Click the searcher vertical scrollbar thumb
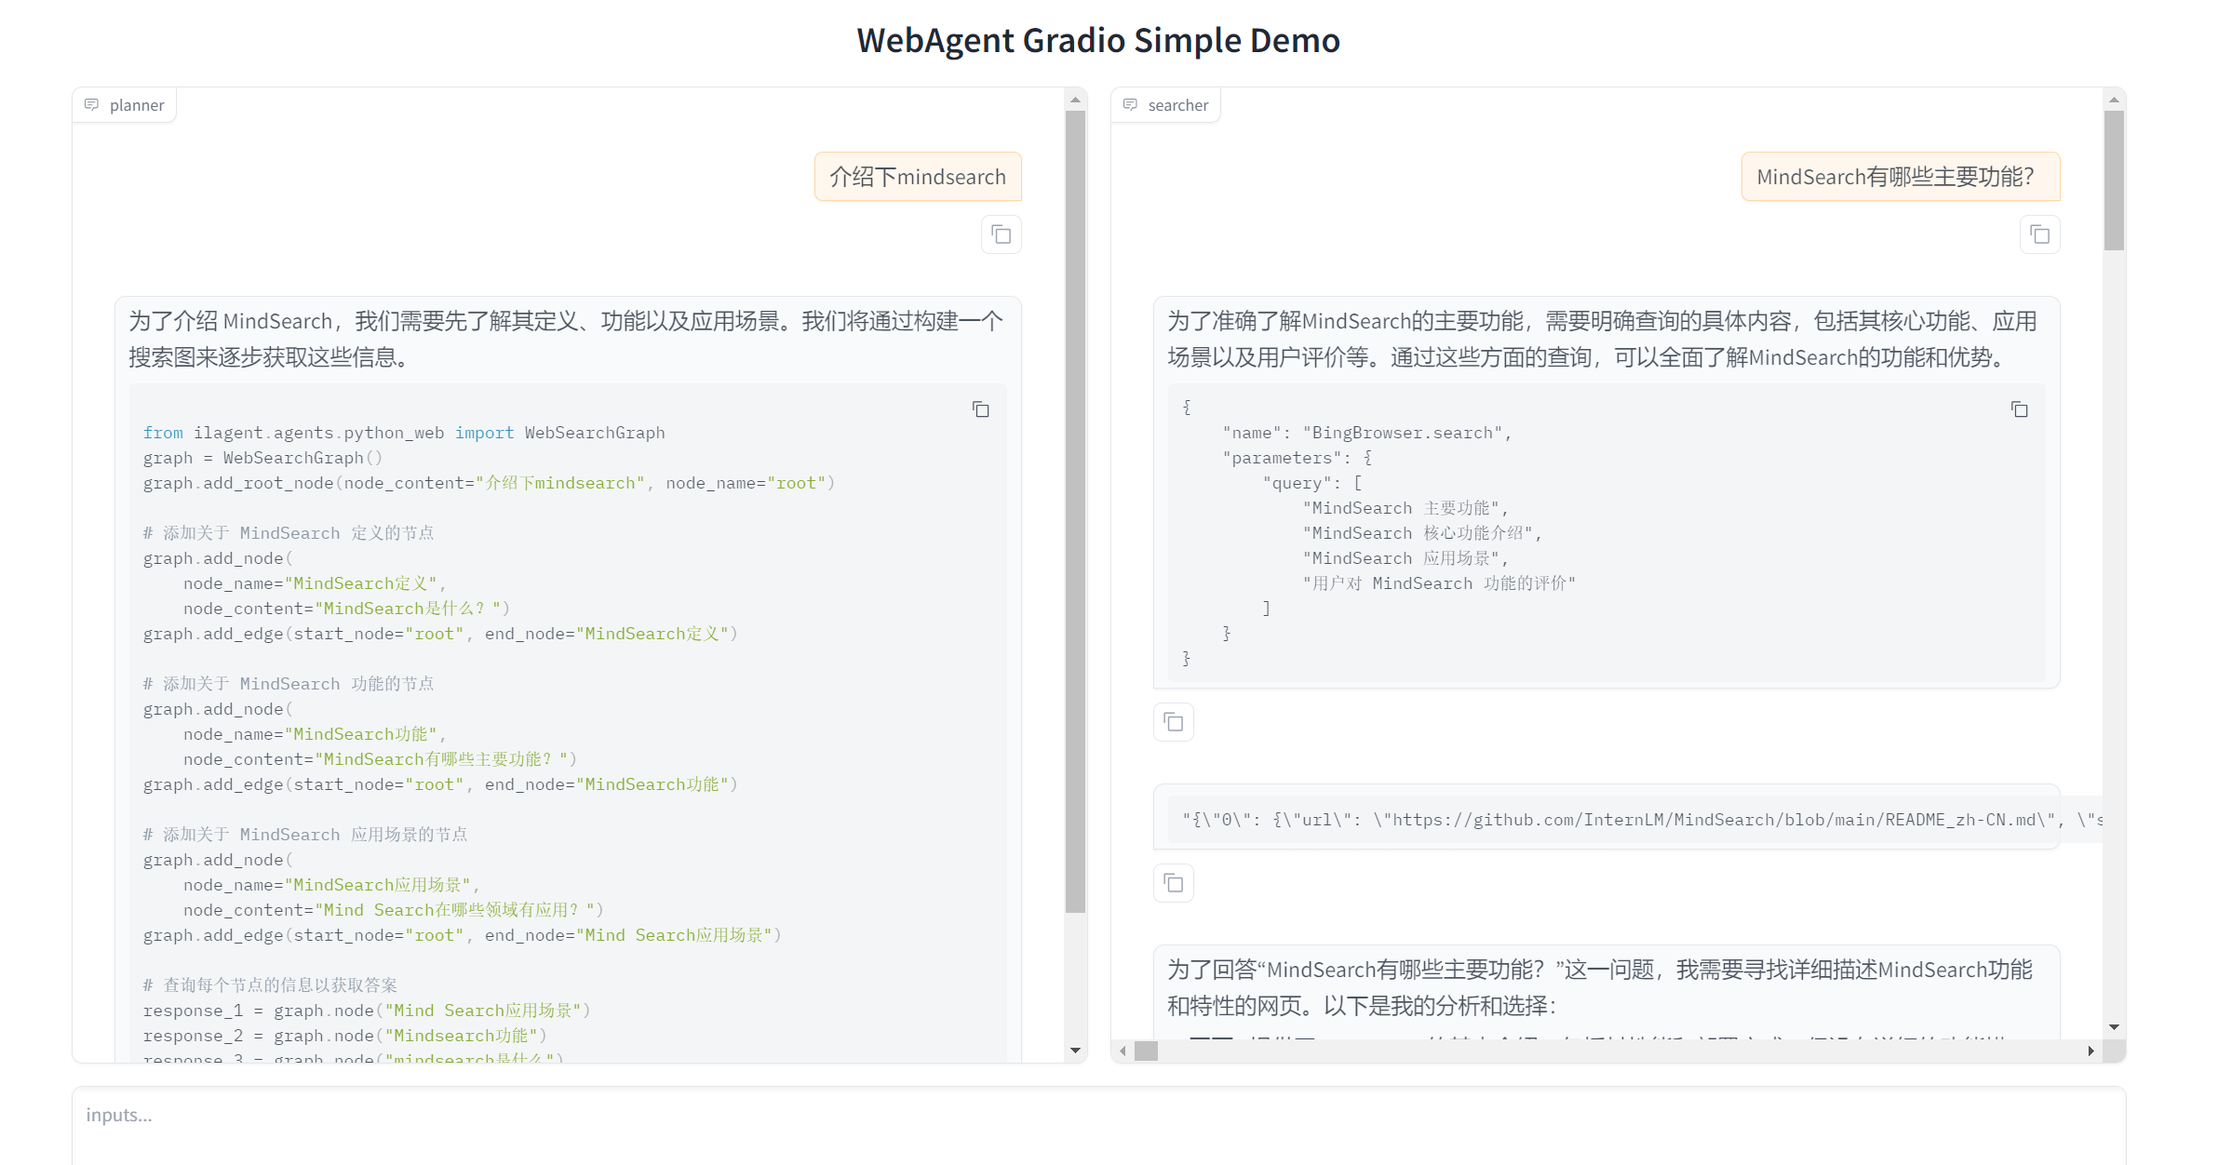 2115,181
